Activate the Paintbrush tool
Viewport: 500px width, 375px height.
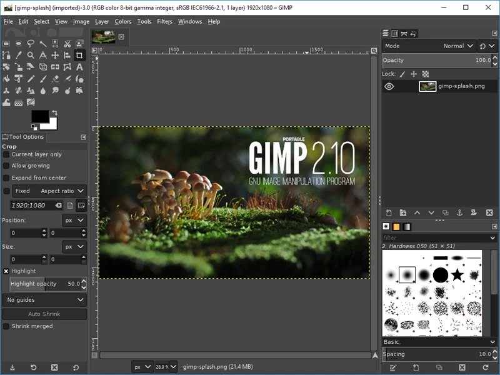[42, 77]
